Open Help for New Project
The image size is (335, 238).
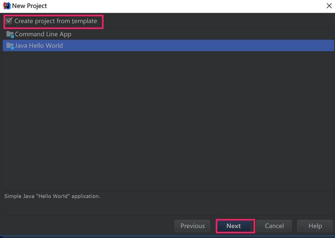pos(315,226)
